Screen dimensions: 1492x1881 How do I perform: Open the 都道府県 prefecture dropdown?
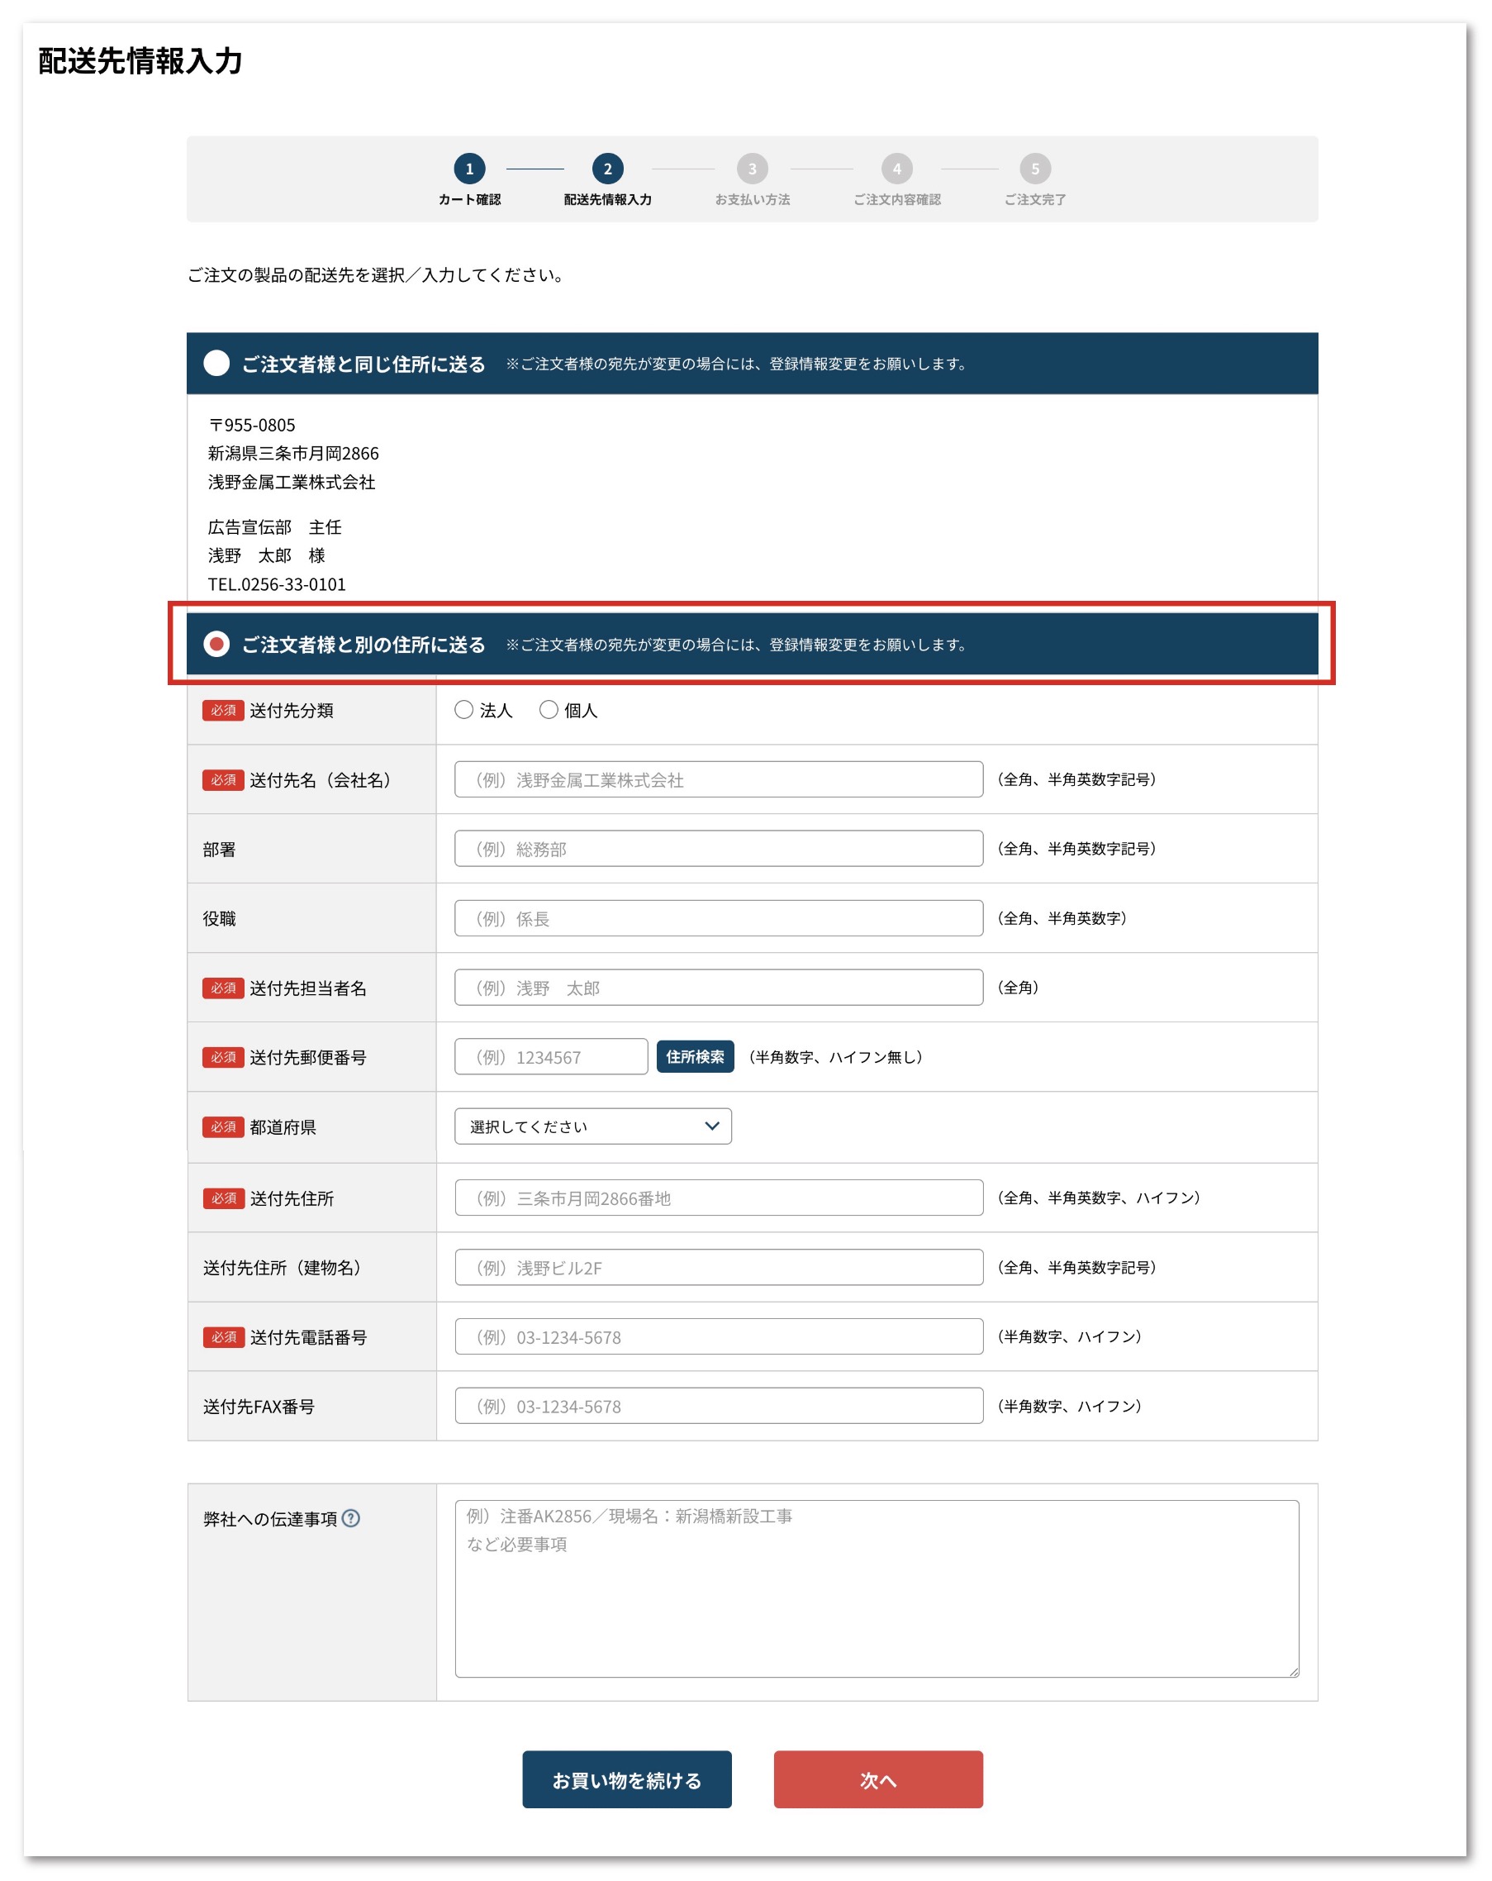pyautogui.click(x=593, y=1126)
